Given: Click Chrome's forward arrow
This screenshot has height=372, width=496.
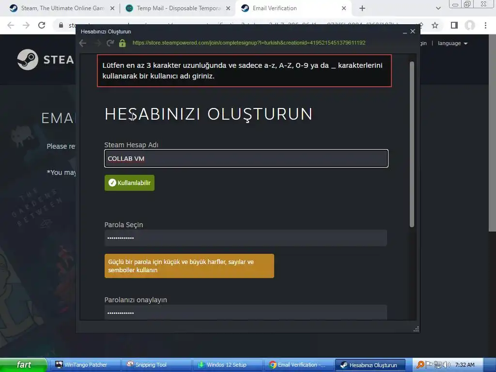Looking at the screenshot, I should tap(26, 25).
